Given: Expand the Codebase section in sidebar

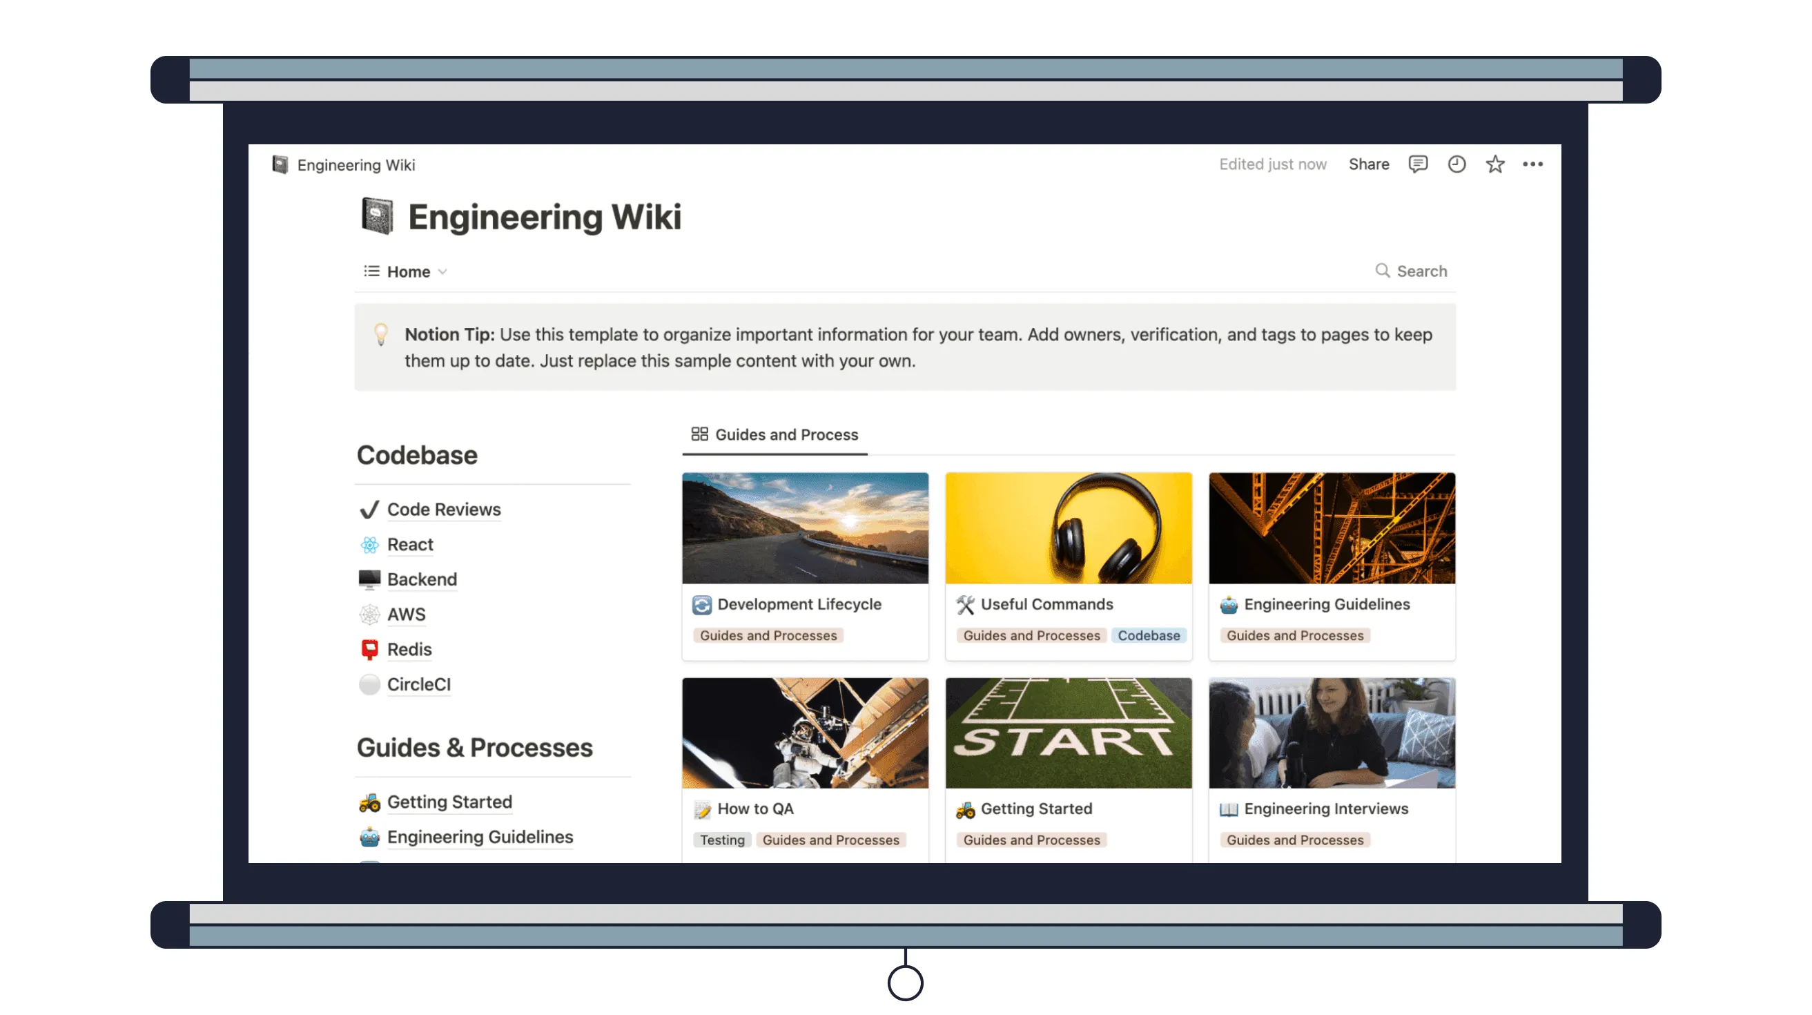Looking at the screenshot, I should tap(418, 454).
